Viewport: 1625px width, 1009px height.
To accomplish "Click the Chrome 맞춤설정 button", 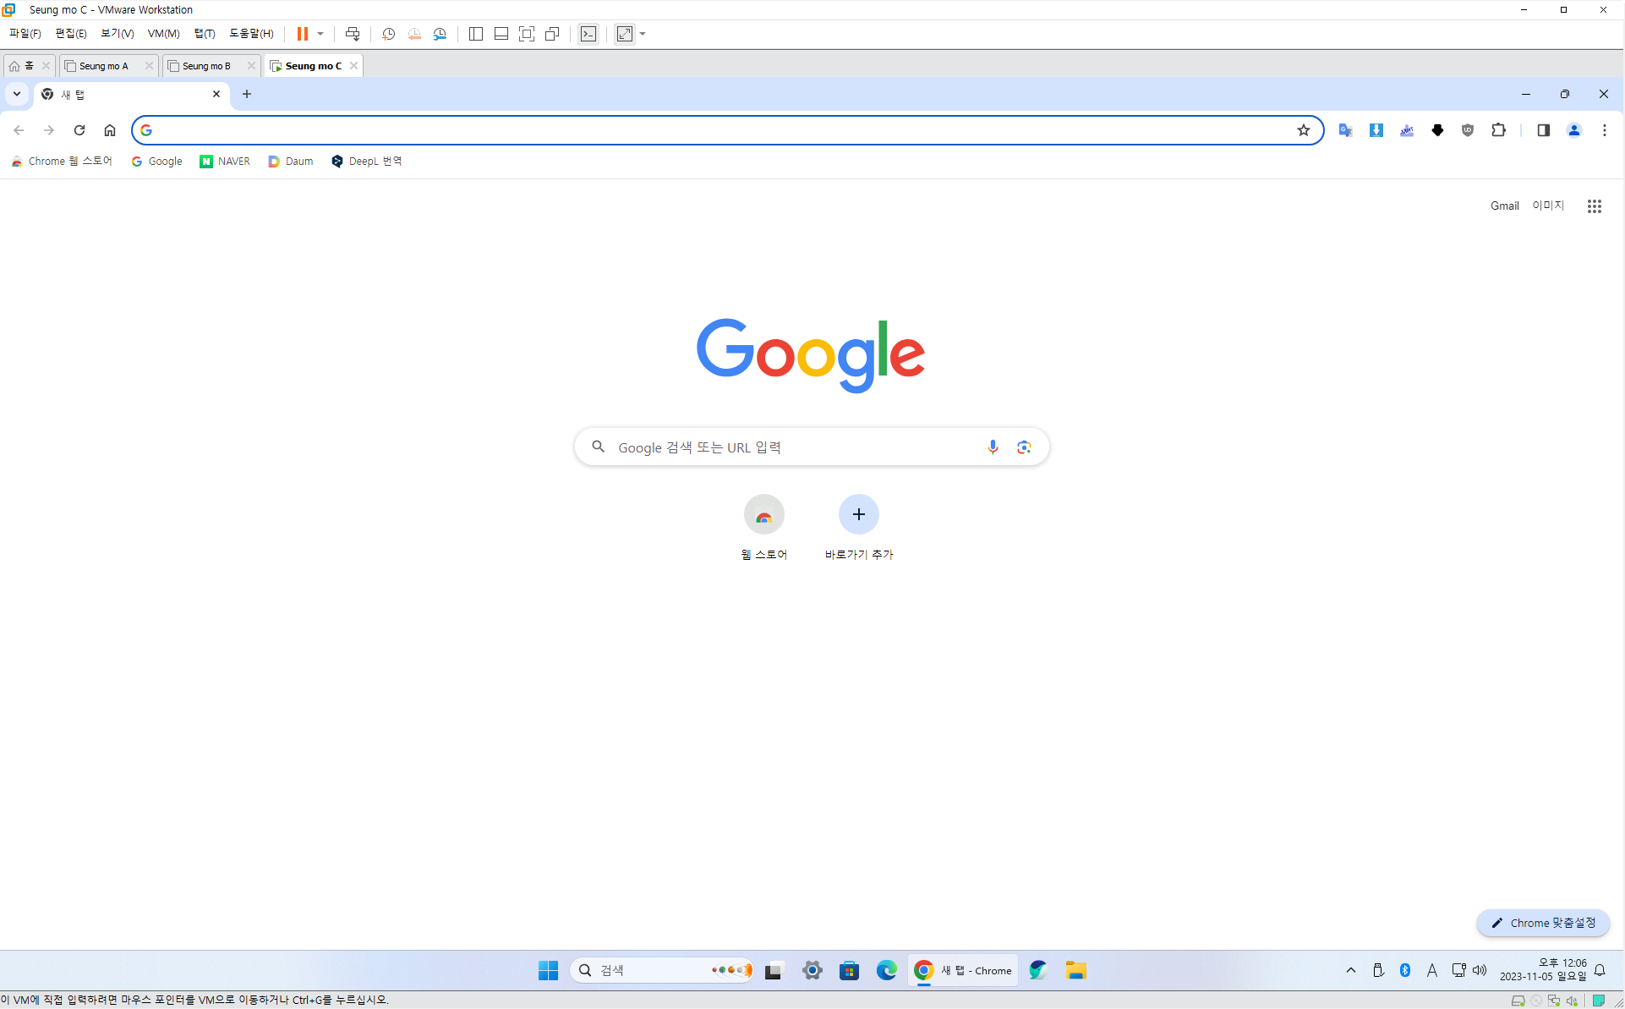I will pyautogui.click(x=1543, y=923).
